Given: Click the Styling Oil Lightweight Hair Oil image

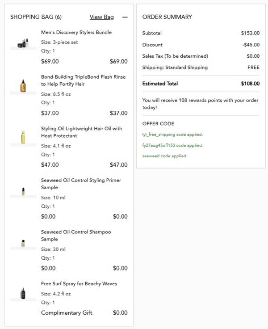Looking at the screenshot, I should tap(23, 137).
